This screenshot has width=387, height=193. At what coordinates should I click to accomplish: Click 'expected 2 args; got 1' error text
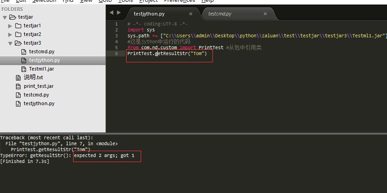coord(104,155)
